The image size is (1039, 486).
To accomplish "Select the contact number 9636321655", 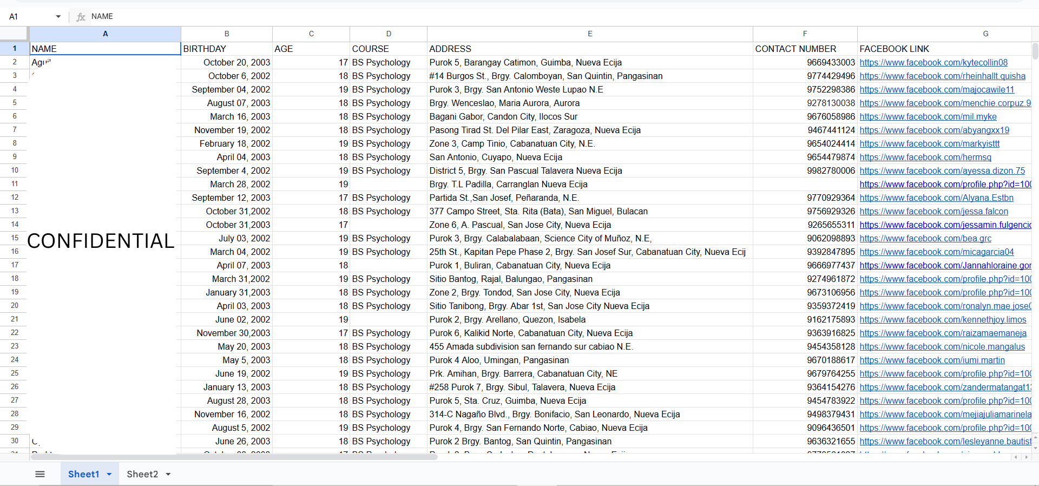I will coord(805,442).
